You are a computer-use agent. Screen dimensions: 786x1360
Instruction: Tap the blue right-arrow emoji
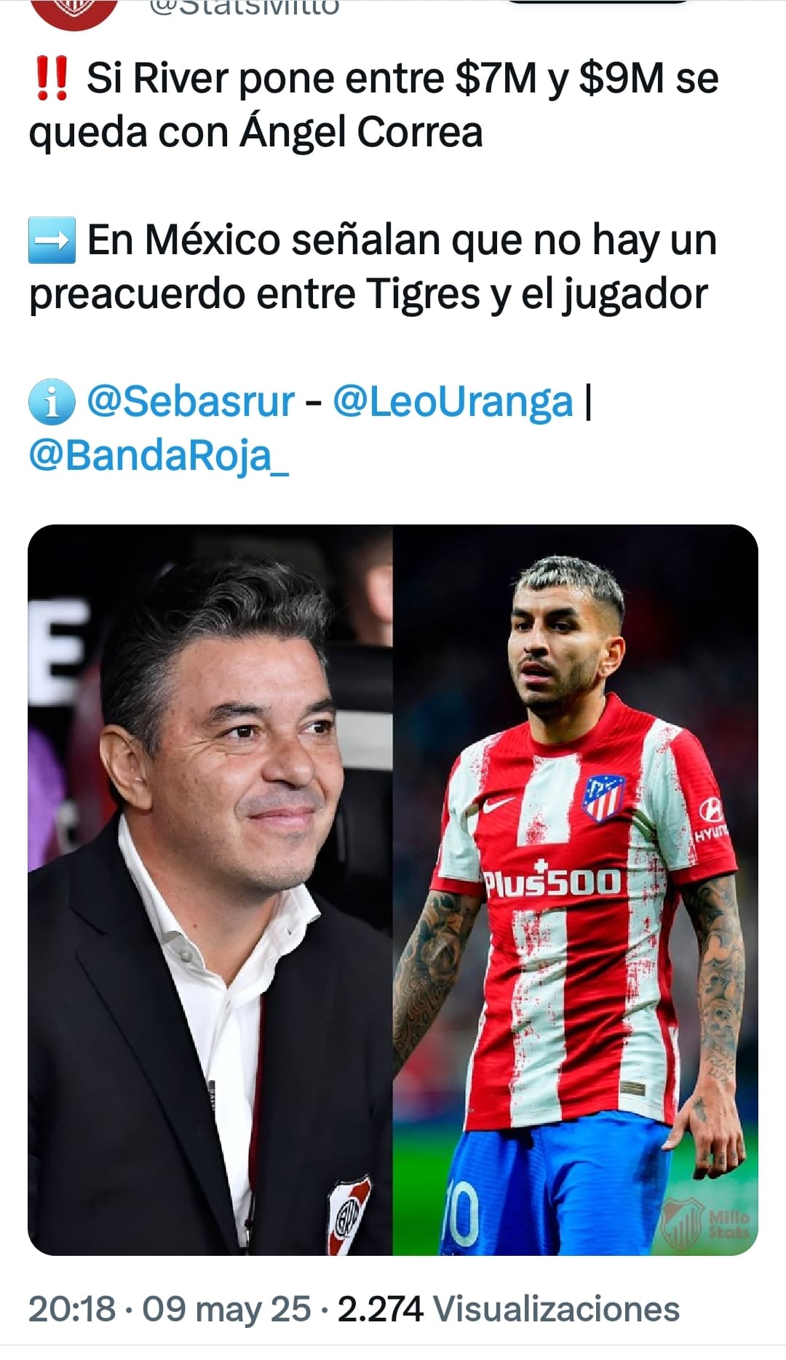point(52,240)
